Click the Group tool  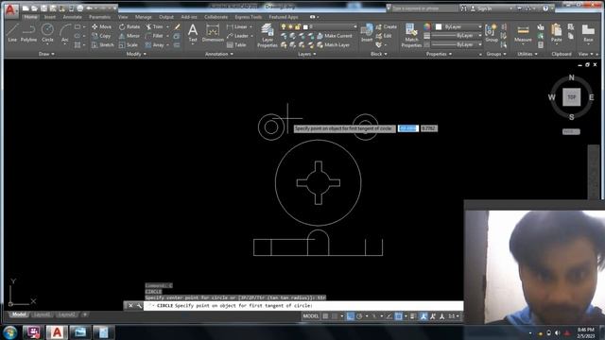pyautogui.click(x=492, y=32)
